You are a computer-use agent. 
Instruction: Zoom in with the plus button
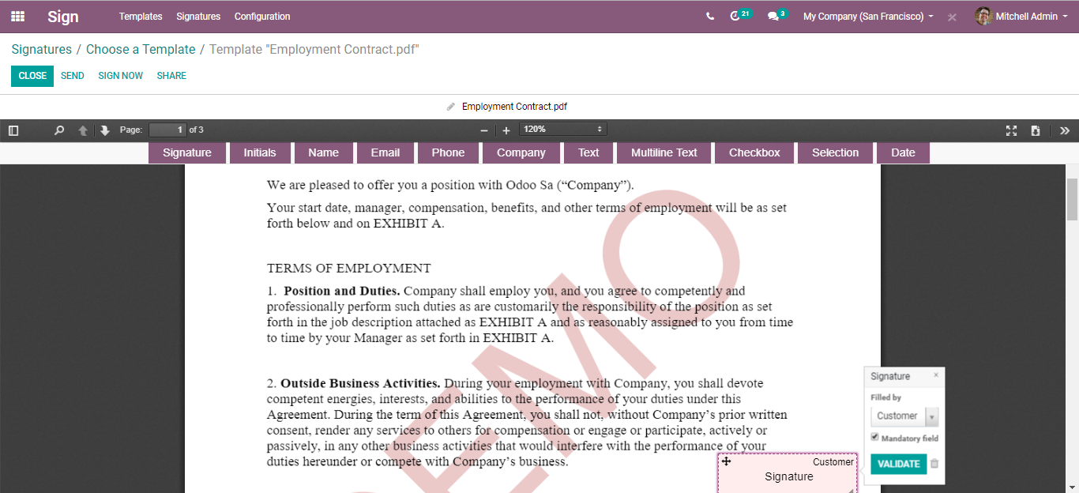506,130
